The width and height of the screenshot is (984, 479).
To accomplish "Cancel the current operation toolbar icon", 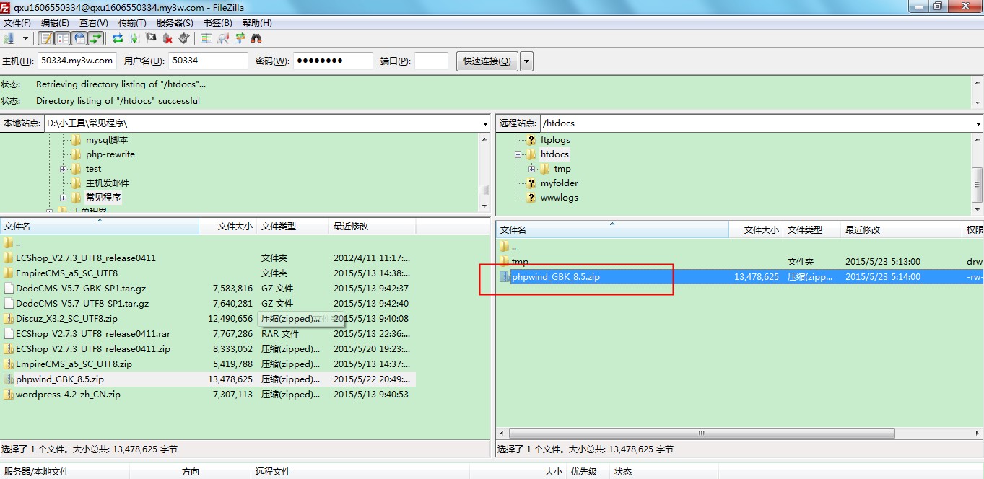I will coord(151,38).
